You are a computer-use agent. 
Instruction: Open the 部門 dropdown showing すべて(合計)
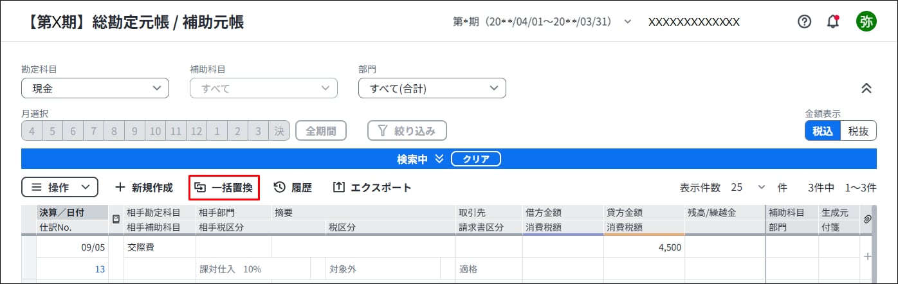(432, 88)
